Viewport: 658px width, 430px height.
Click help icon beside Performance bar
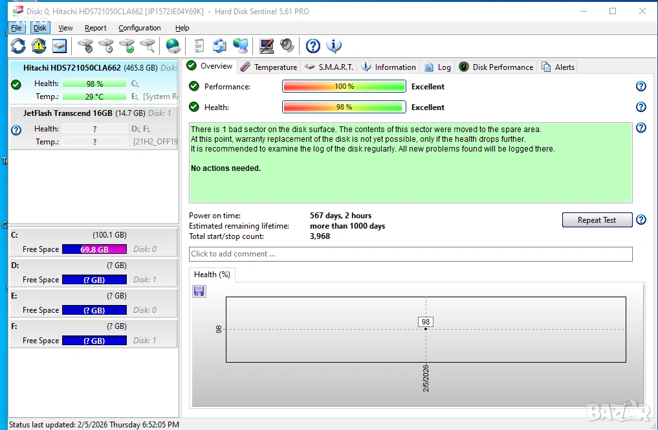click(x=641, y=87)
